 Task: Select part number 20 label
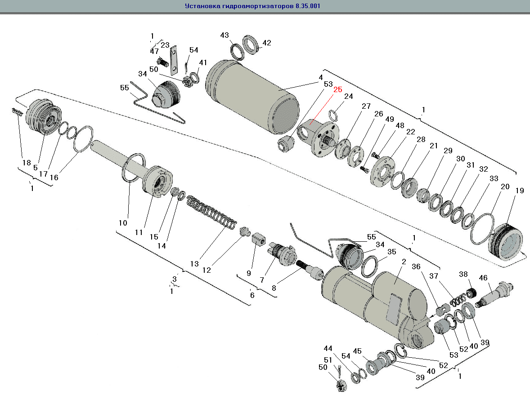(505, 186)
